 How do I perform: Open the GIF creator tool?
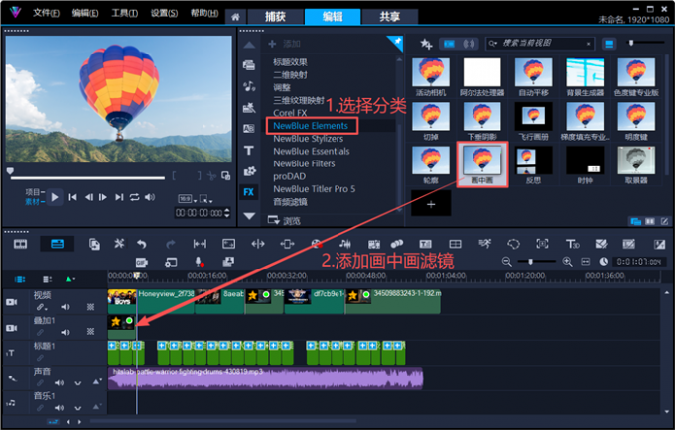pos(141,262)
